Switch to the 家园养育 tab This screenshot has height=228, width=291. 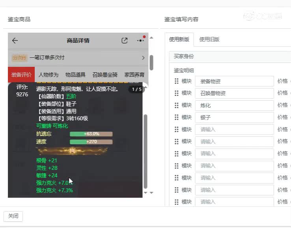(134, 75)
